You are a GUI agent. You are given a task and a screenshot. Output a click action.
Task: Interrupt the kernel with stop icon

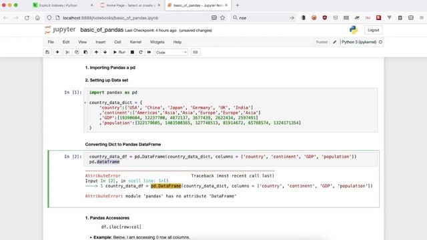coord(132,52)
